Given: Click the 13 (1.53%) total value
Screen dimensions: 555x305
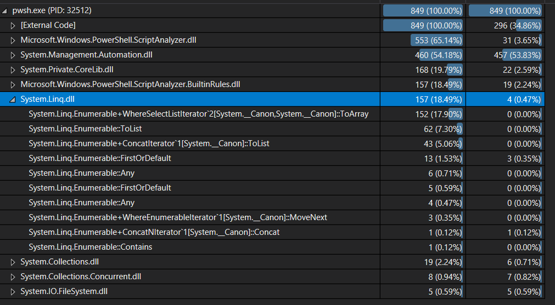Looking at the screenshot, I should (443, 158).
